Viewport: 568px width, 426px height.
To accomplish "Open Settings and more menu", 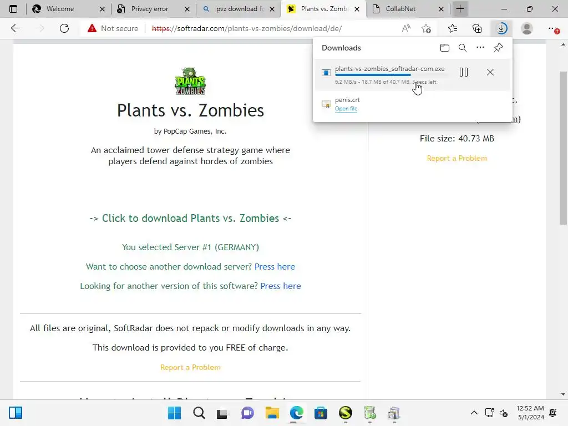I will [553, 28].
